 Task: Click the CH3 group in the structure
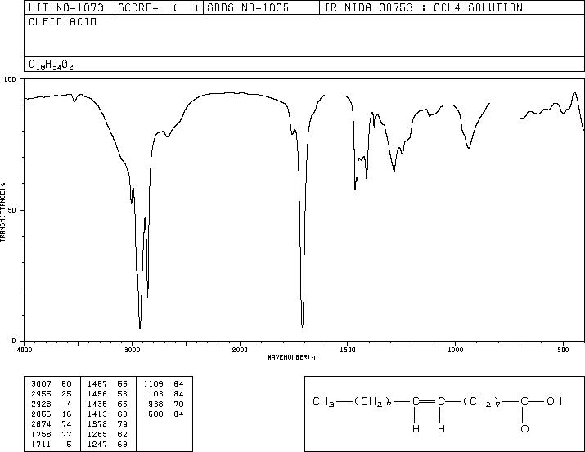(323, 402)
